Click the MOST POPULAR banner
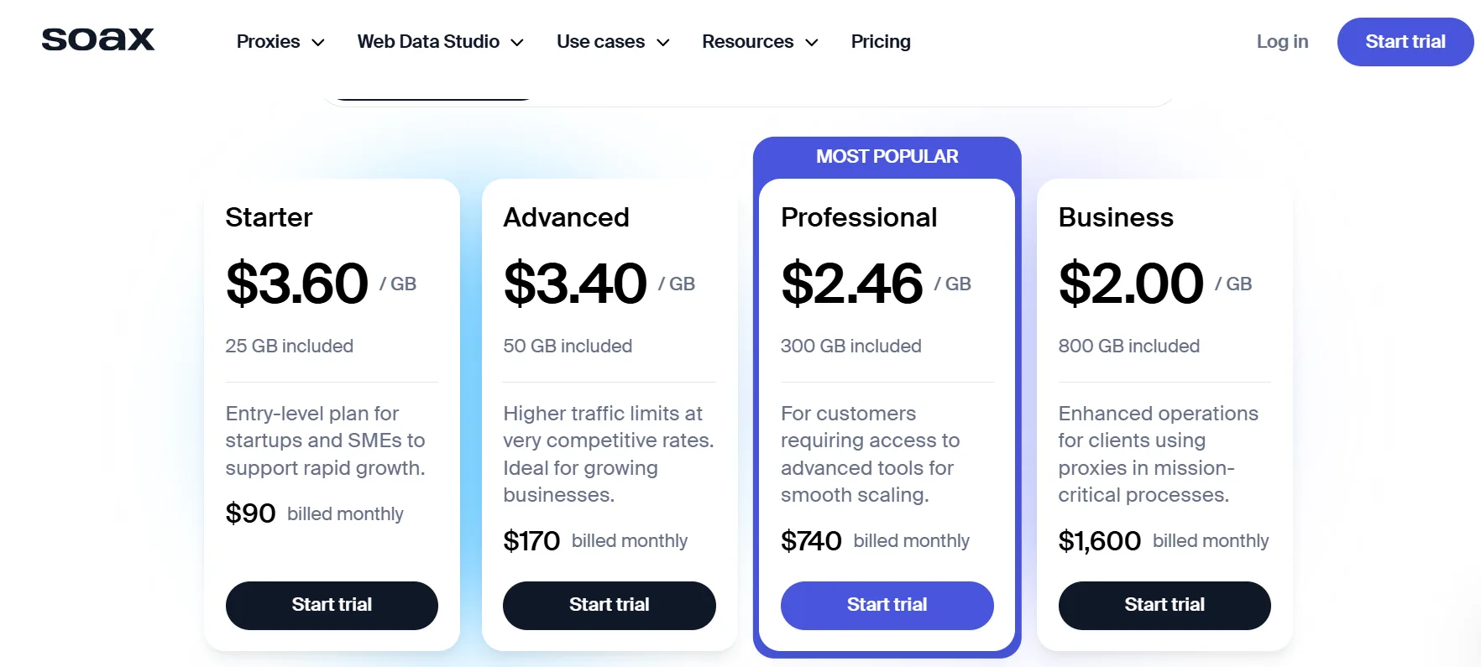This screenshot has width=1481, height=667. coord(887,156)
